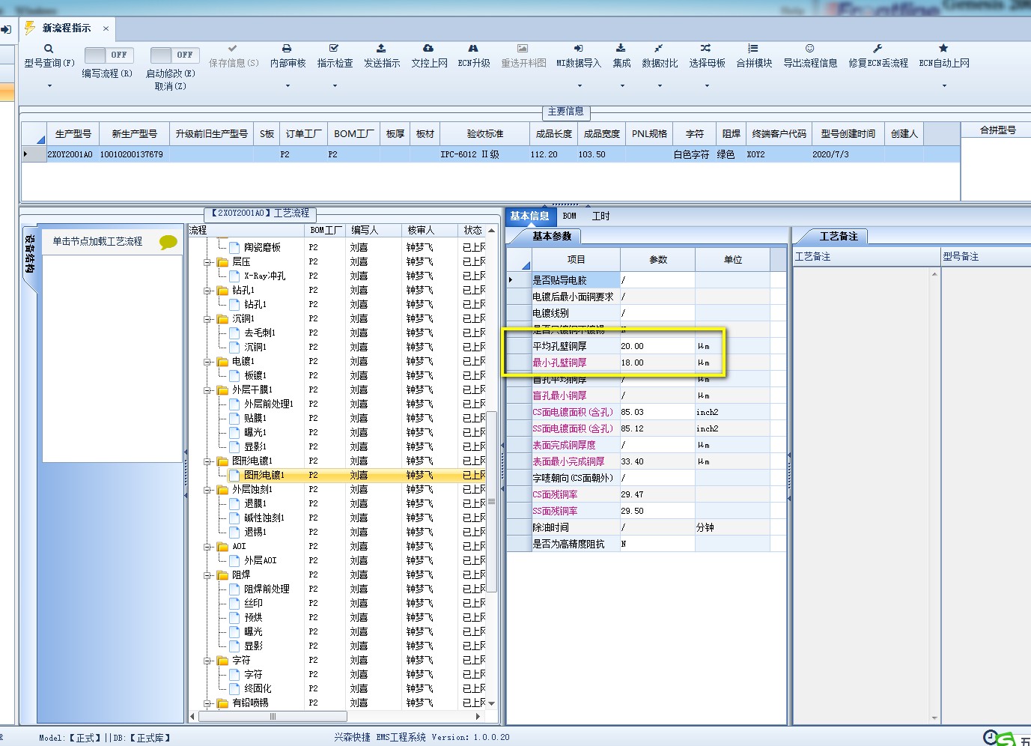Click the 工艺备注 panel scrollbar

click(x=934, y=495)
